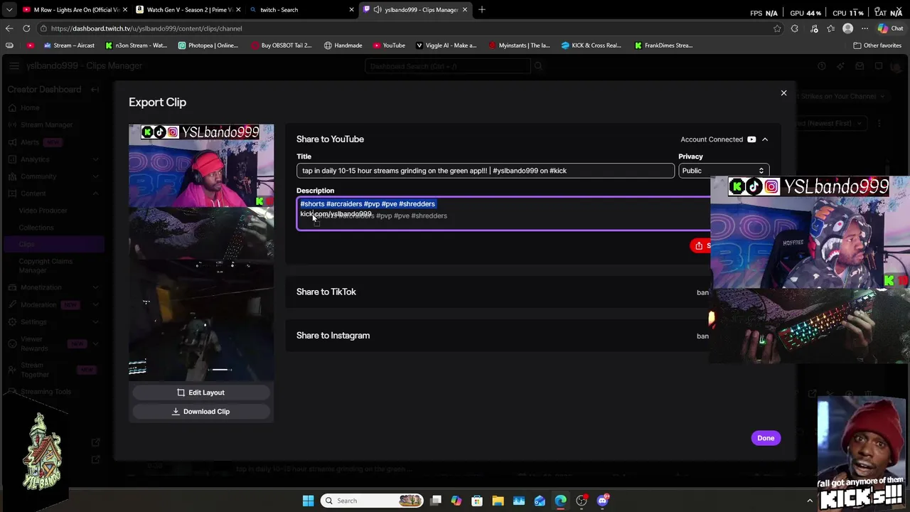
Task: Open Outlook from the taskbar
Action: tap(540, 501)
